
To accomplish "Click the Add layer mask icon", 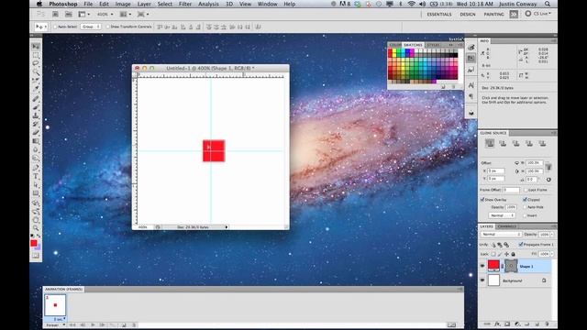I will 507,324.
